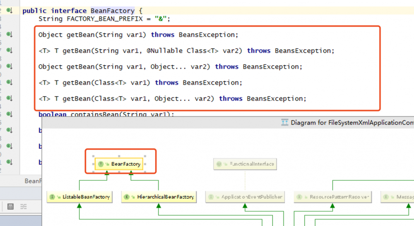Click the breadcrumb tab starting with BeanF
The height and width of the screenshot is (226, 414).
coord(33,181)
